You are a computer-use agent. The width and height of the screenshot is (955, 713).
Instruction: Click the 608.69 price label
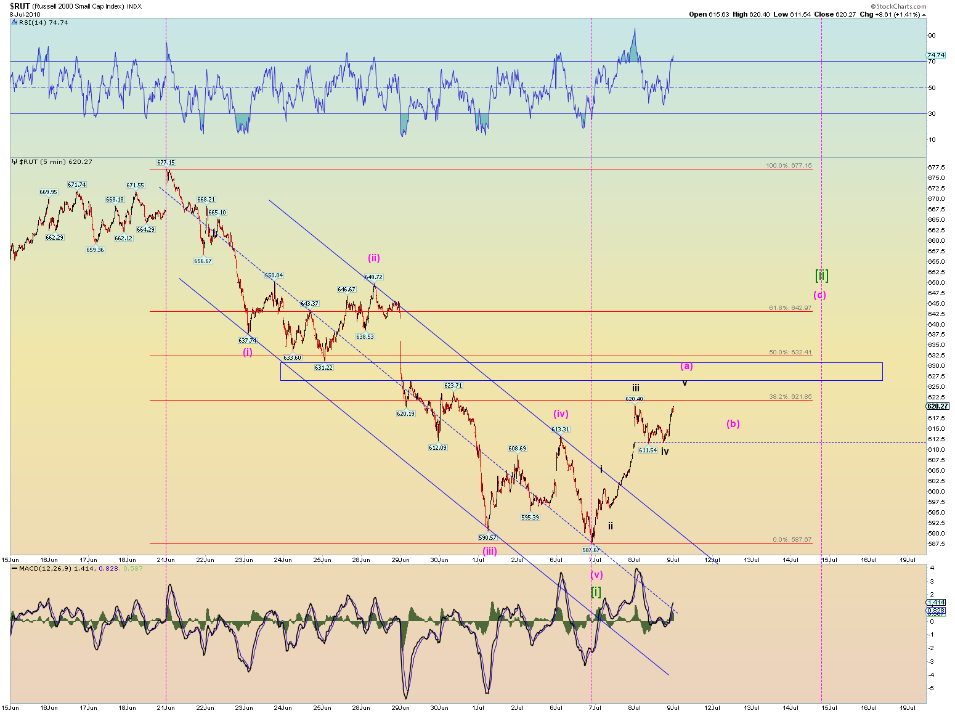click(517, 449)
